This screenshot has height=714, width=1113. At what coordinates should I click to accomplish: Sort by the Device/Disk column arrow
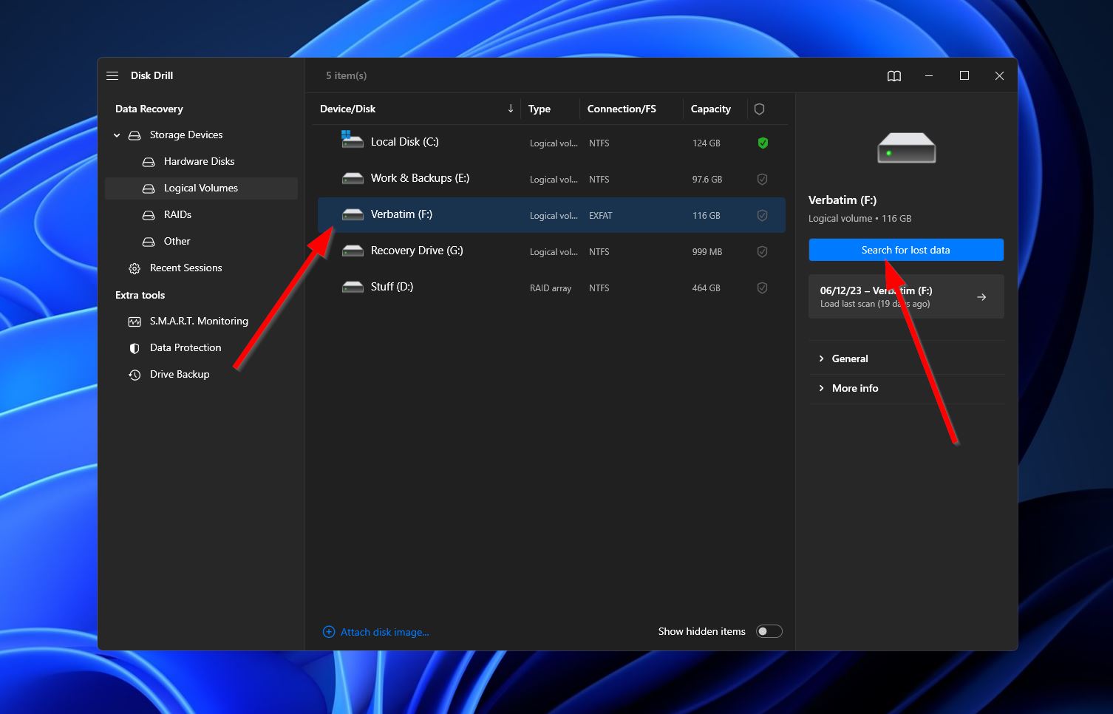(510, 109)
